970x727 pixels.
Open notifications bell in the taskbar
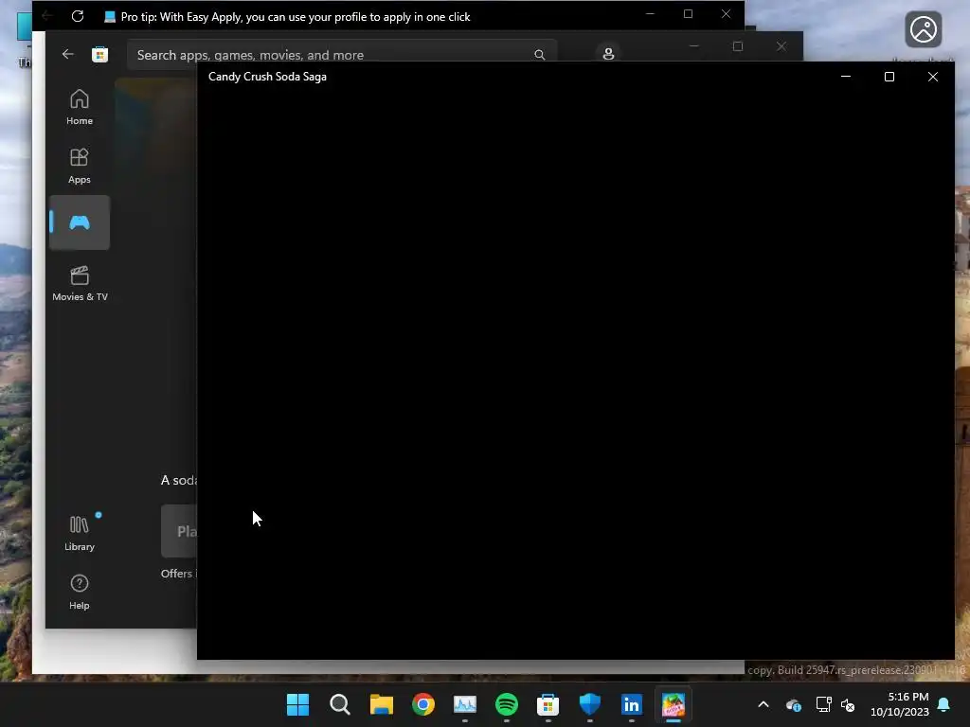click(944, 704)
